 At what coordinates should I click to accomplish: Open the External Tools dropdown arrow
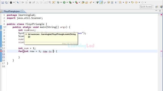click(x=79, y=2)
